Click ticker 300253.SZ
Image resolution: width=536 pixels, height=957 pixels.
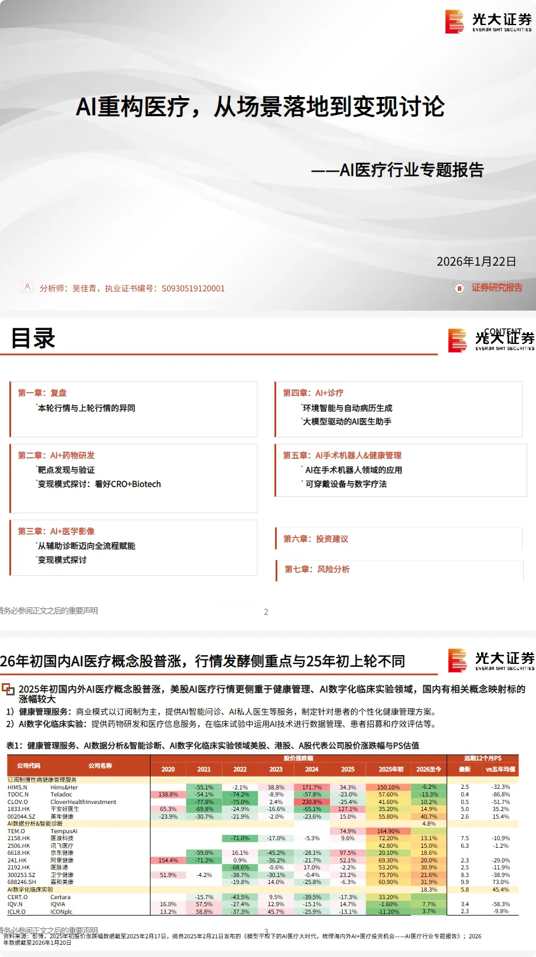click(21, 875)
